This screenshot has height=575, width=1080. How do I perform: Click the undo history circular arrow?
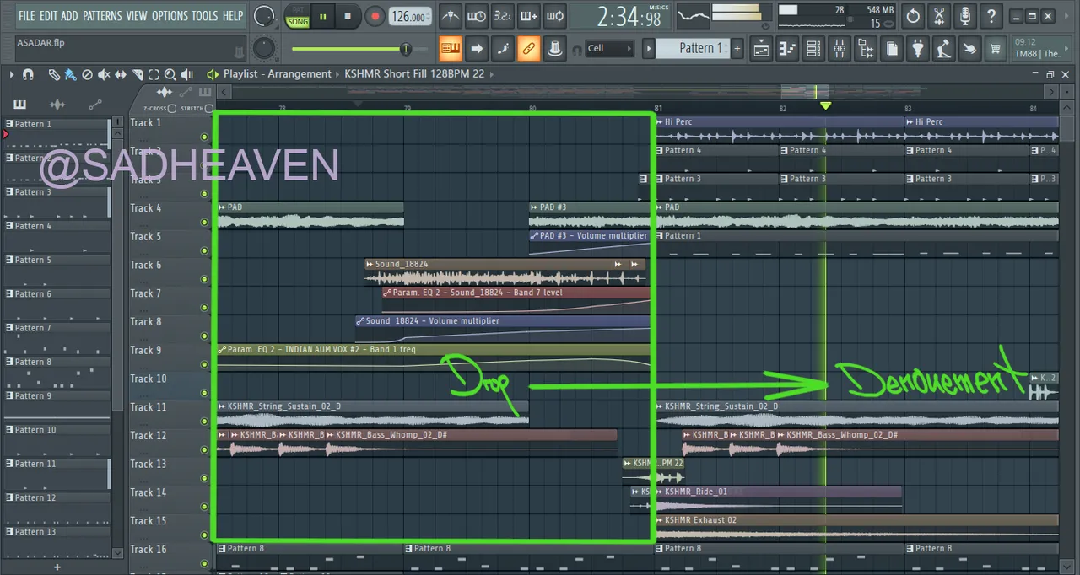coord(913,16)
